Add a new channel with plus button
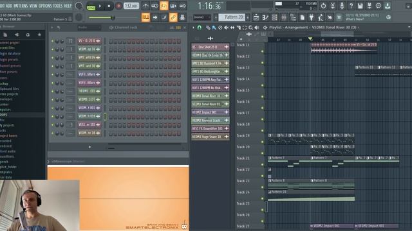The width and height of the screenshot is (412, 231). pos(89,147)
